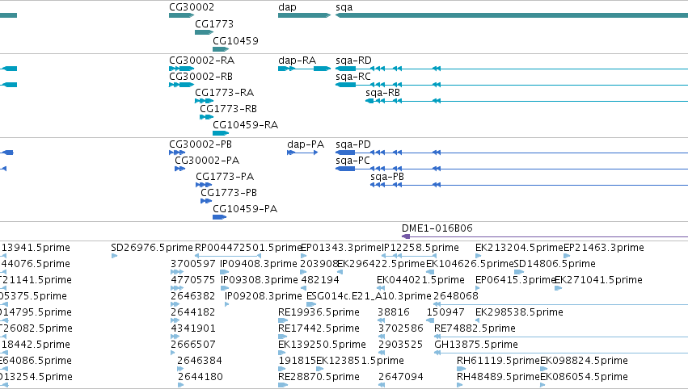Click the CG10459-PA protein label
Image resolution: width=688 pixels, height=389 pixels.
click(x=245, y=209)
